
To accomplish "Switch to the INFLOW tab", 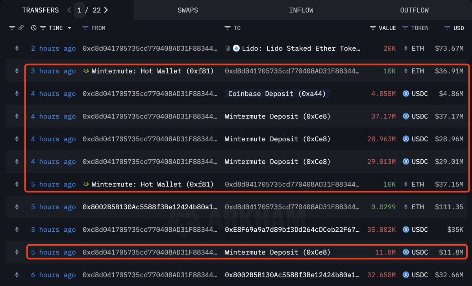I will click(x=301, y=10).
